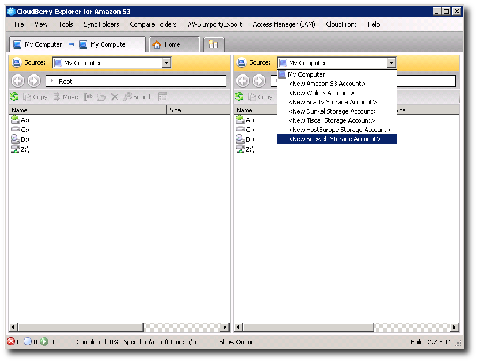Choose New Walrus Account option
The height and width of the screenshot is (362, 477).
(x=337, y=93)
